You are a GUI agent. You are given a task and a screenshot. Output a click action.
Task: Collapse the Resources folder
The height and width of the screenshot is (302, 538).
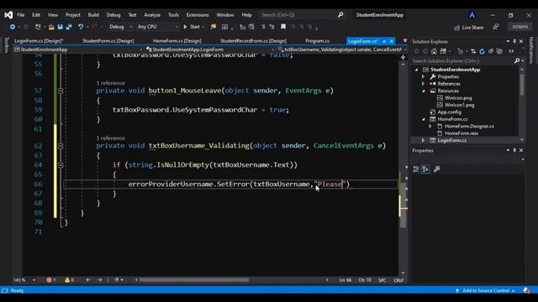click(x=424, y=91)
